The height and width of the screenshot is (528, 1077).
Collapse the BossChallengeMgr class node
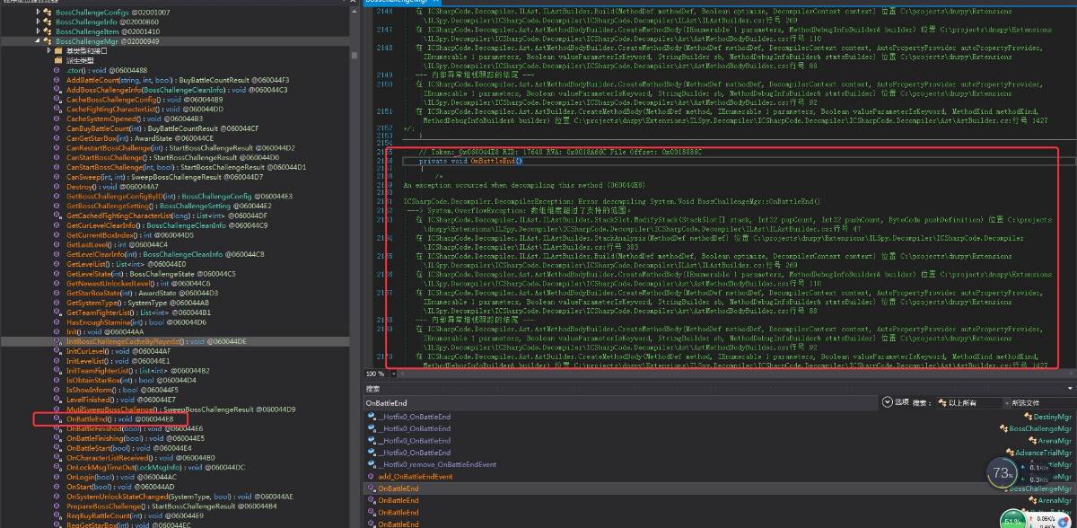click(37, 41)
